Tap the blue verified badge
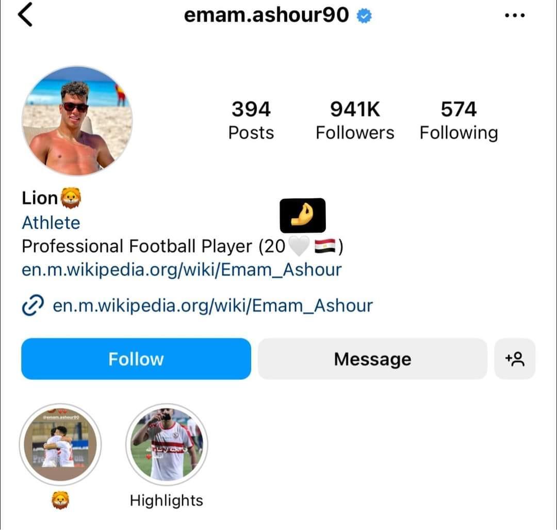 (364, 15)
